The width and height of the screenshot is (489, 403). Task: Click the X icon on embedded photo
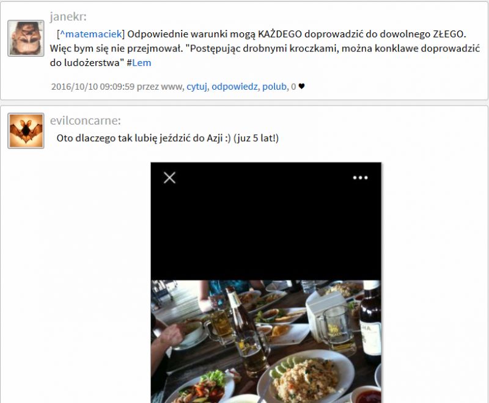click(170, 178)
